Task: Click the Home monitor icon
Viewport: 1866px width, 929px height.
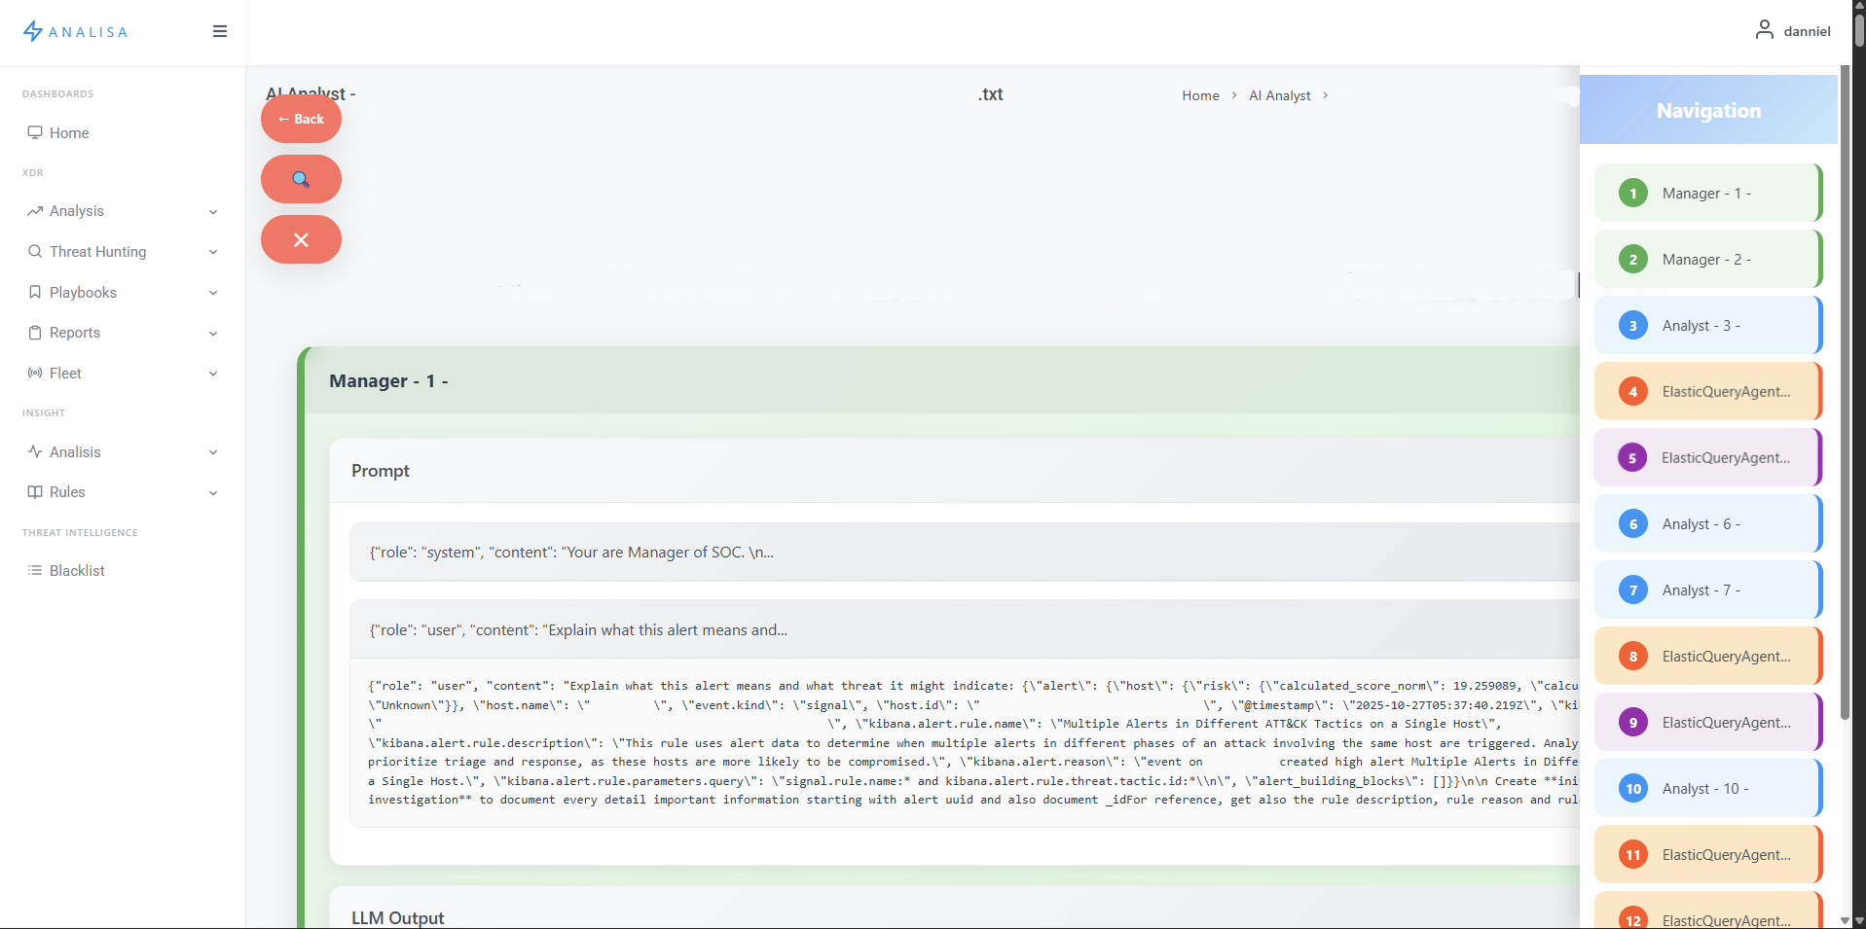Action: pos(35,132)
